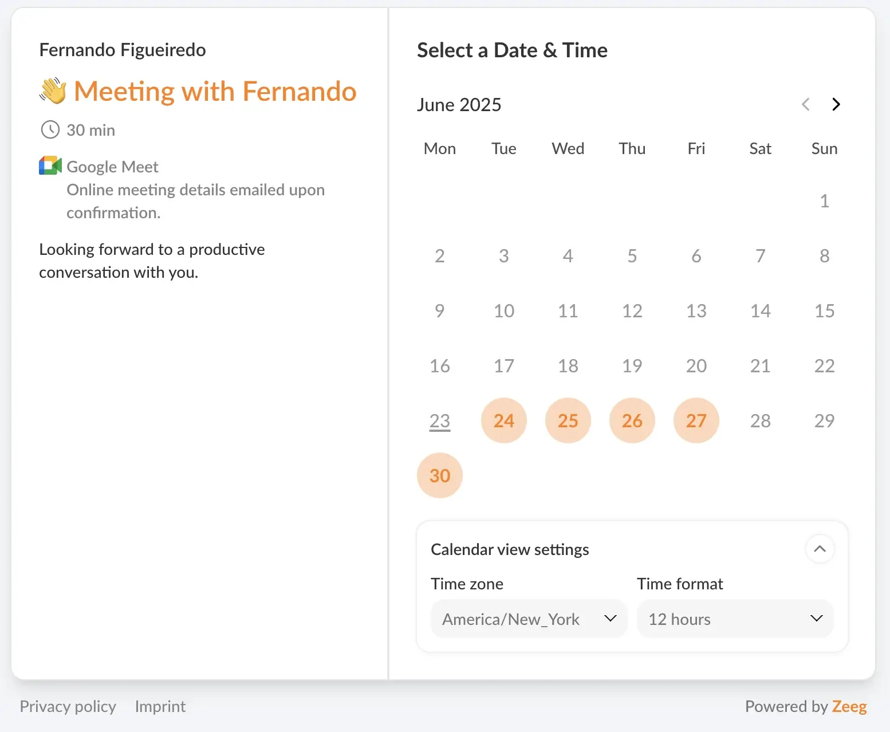The height and width of the screenshot is (732, 890).
Task: Select June 25 on the calendar
Action: pos(568,420)
